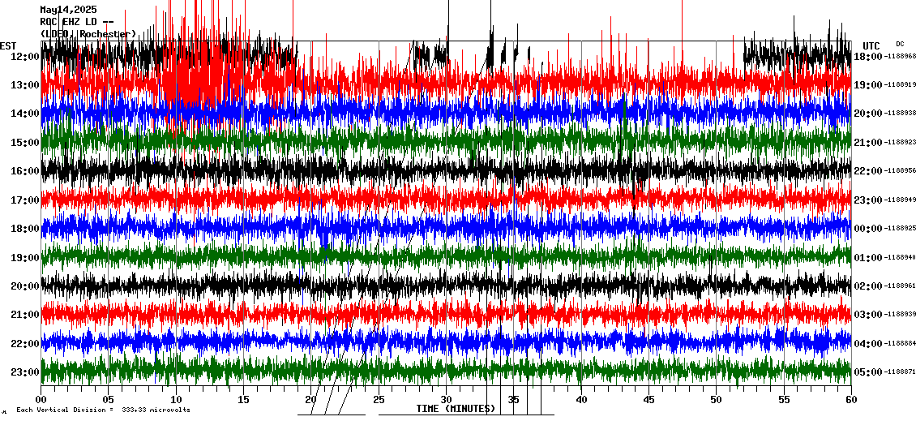Viewport: 916px width, 421px height.
Task: Select the 23:00 EST row label
Action: point(26,372)
